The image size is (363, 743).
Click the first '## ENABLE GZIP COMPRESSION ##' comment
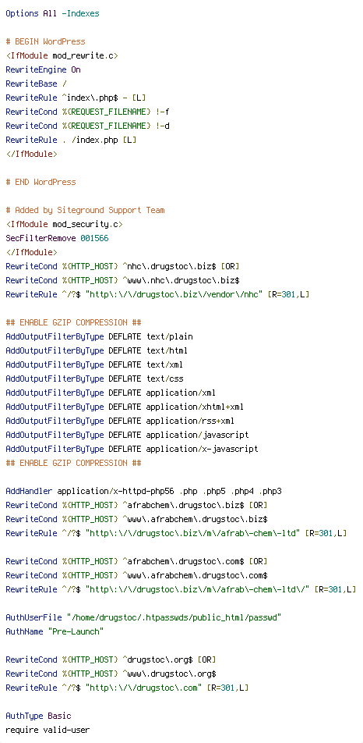click(x=73, y=322)
